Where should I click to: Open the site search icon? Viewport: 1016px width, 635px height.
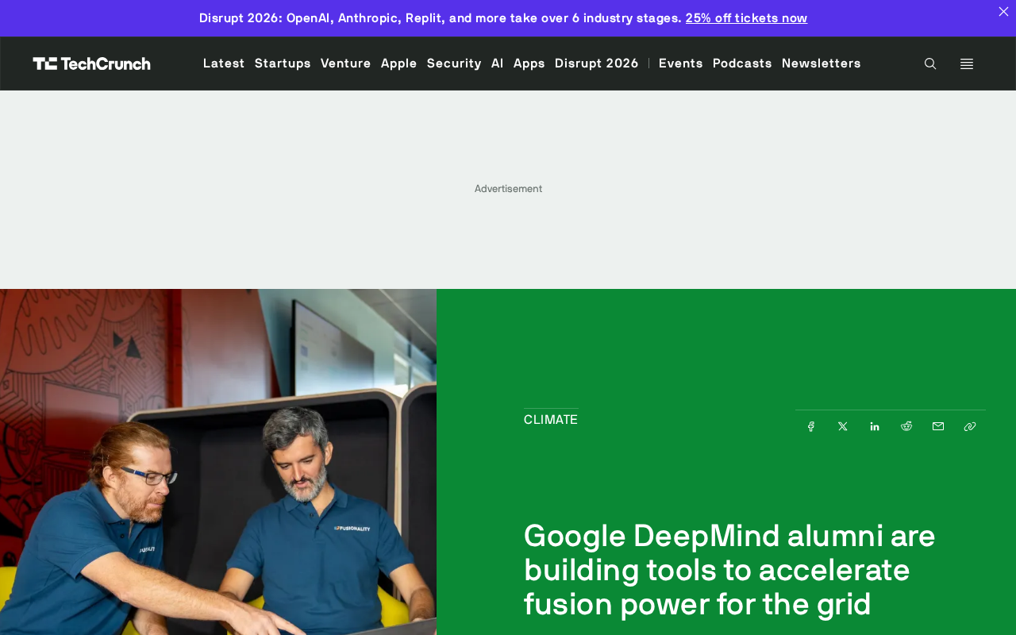(x=930, y=63)
